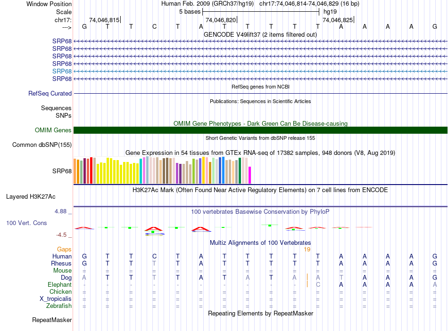Open Publications: Sequences in Scientific Articles title
The width and height of the screenshot is (448, 331).
tap(260, 101)
